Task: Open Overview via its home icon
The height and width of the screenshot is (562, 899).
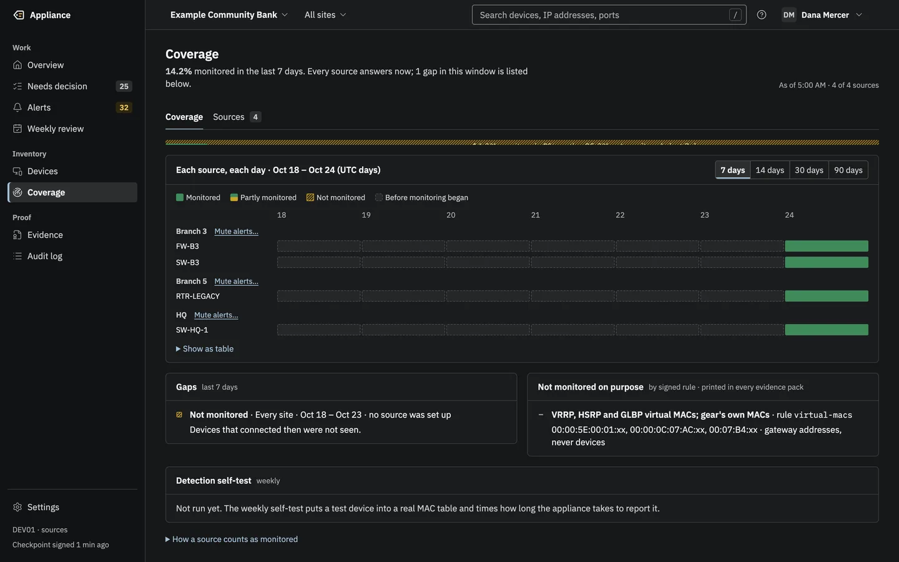Action: coord(17,65)
